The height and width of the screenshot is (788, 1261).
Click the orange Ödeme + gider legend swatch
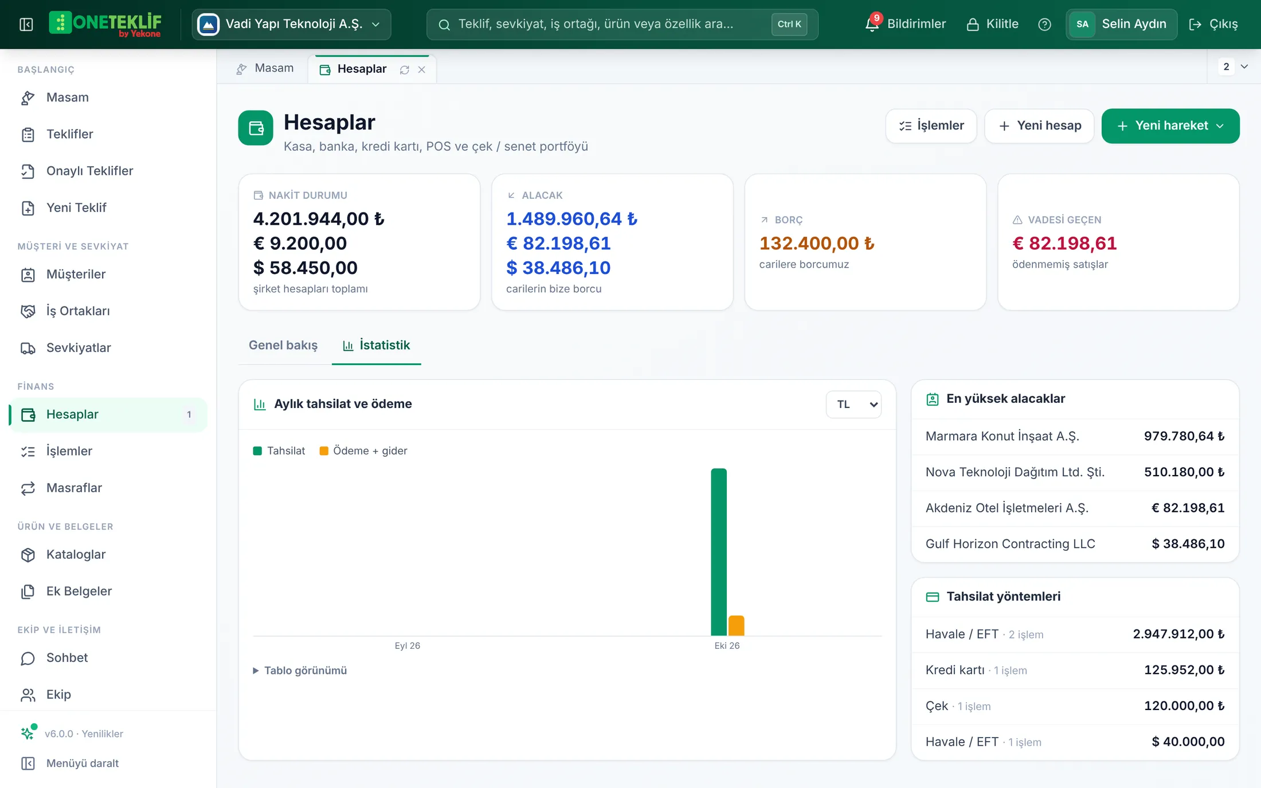324,450
